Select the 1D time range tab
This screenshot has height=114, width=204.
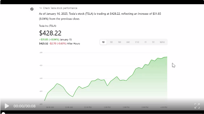click(103, 42)
